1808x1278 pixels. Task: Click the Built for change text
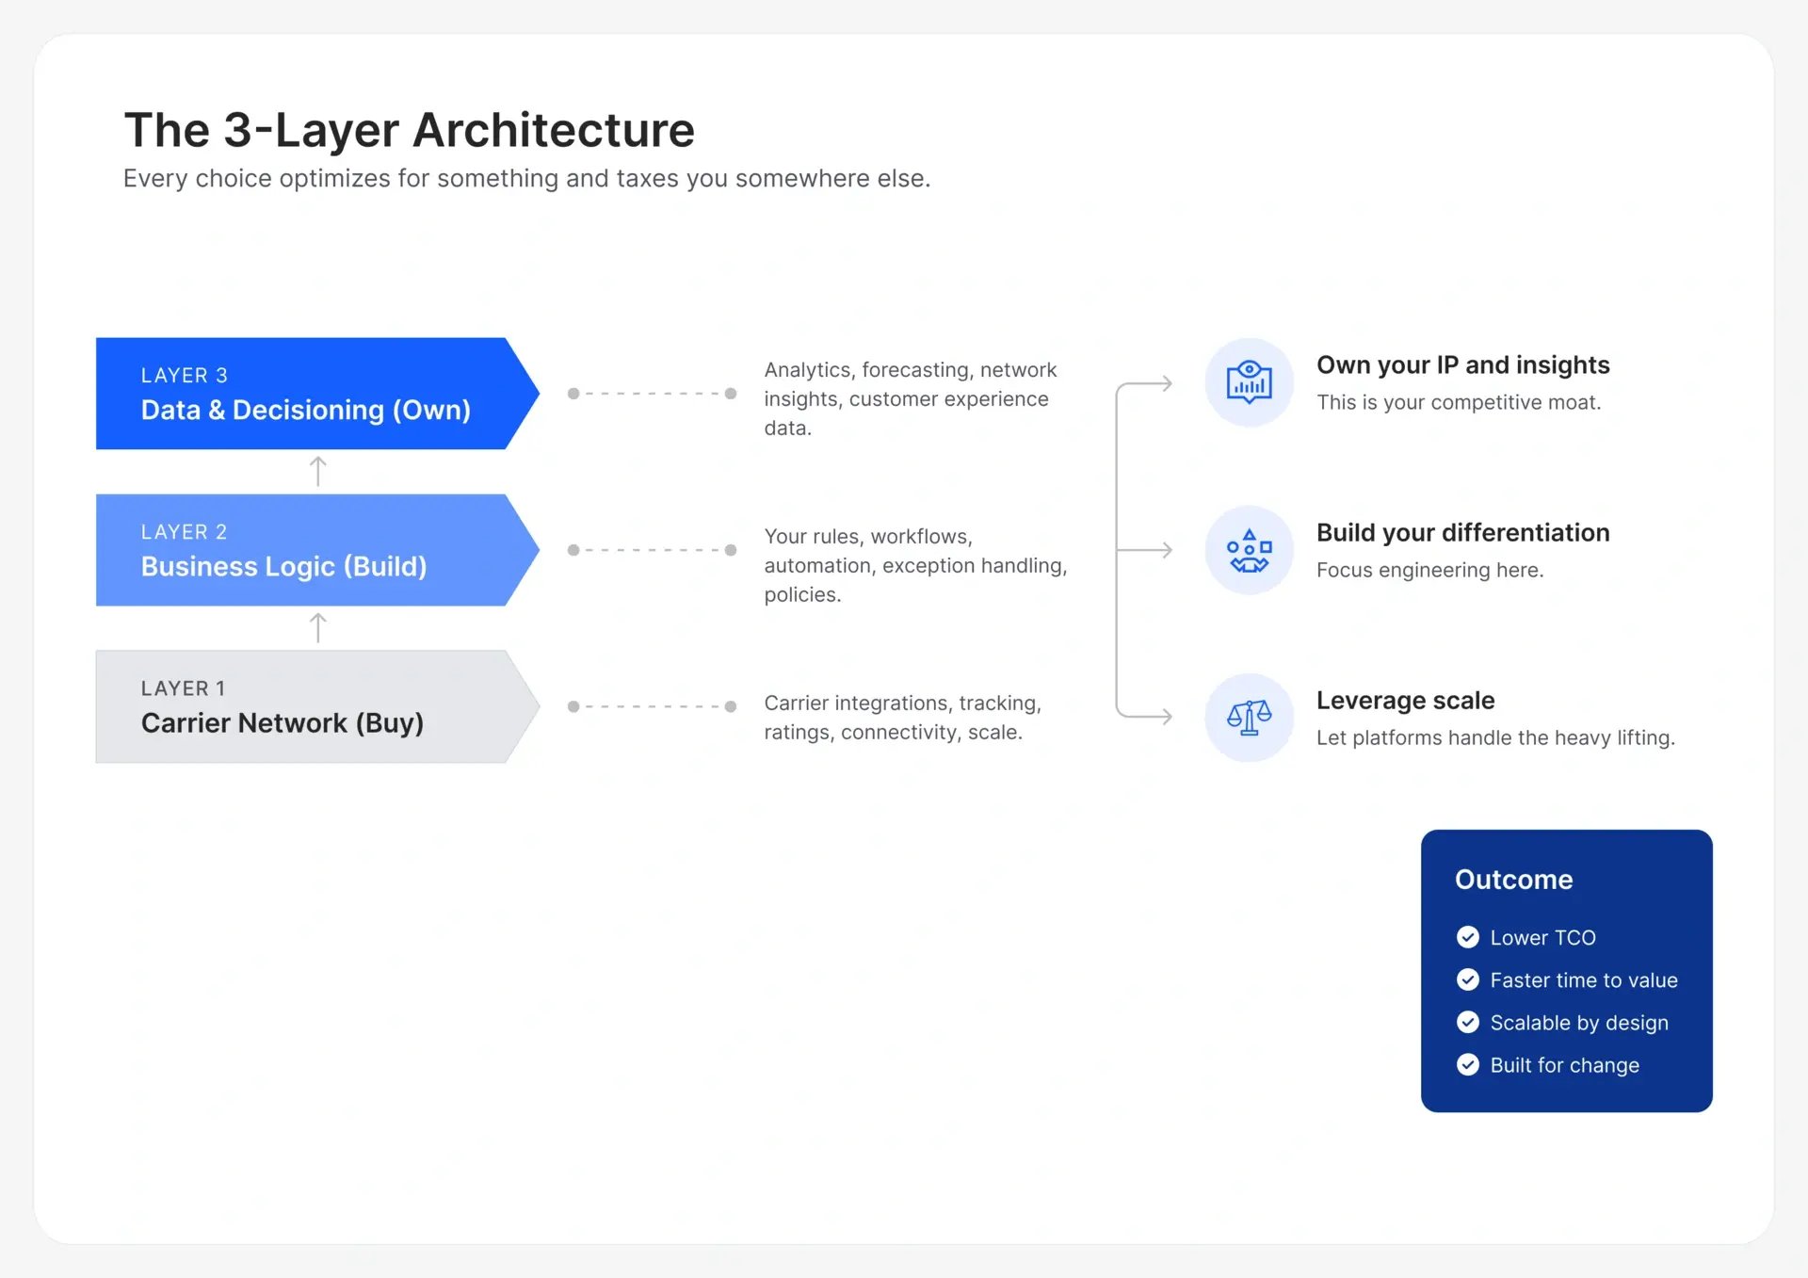[x=1564, y=1065]
